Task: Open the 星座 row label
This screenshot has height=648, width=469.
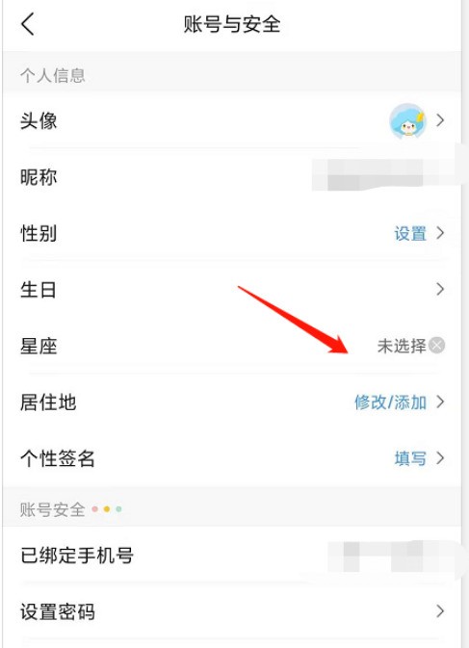Action: tap(39, 346)
